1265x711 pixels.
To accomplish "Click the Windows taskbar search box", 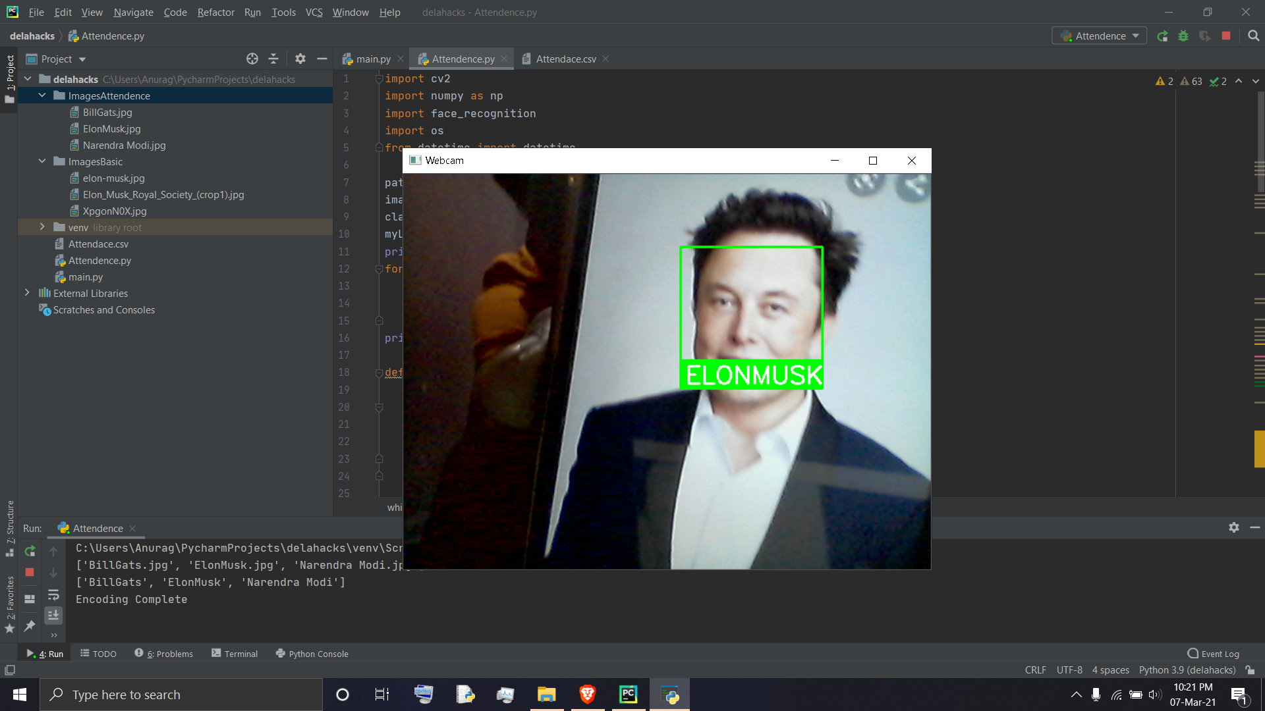I will pyautogui.click(x=181, y=695).
